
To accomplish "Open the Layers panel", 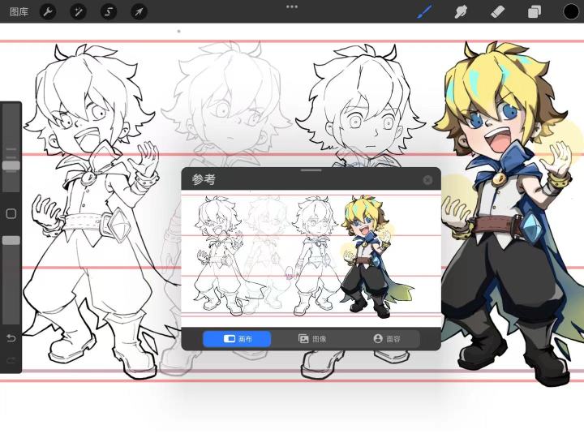I will [535, 12].
